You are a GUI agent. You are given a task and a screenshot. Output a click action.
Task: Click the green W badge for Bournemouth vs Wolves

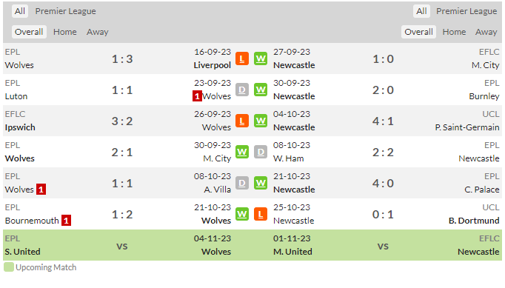click(242, 214)
